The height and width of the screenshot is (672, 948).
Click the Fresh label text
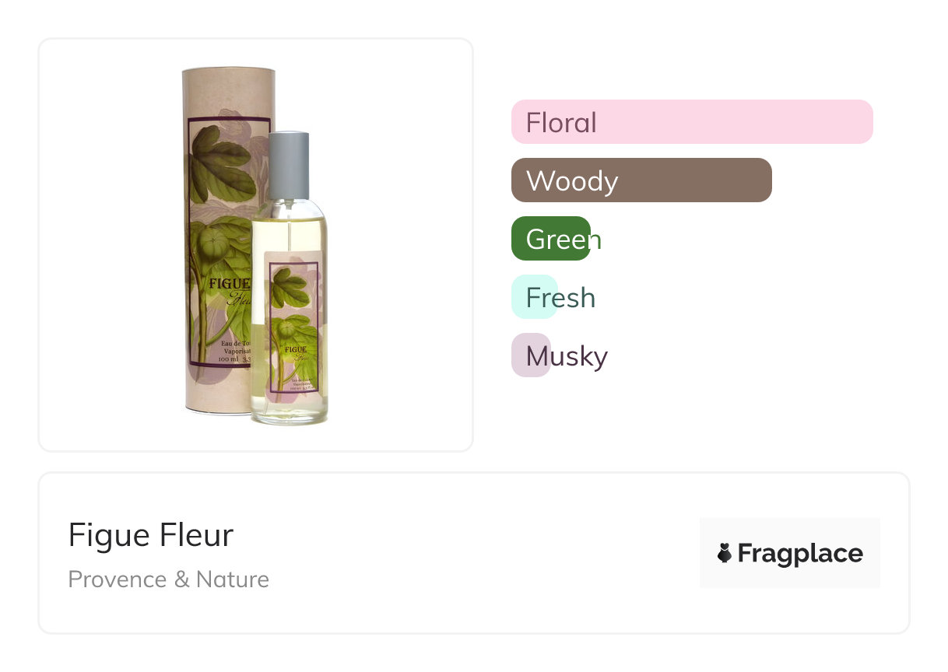pos(560,297)
